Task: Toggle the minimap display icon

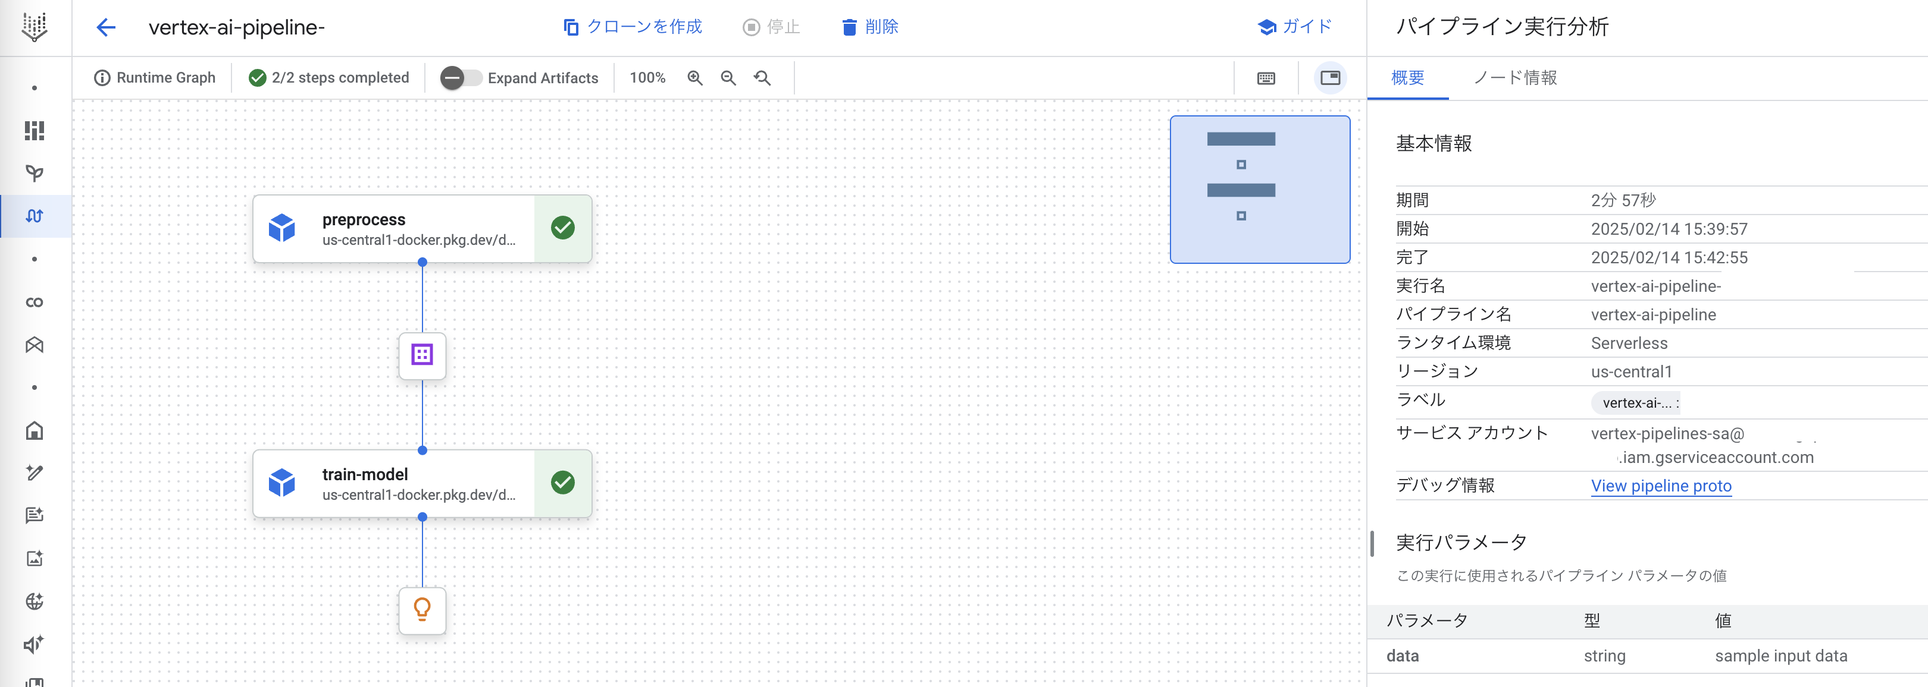Action: pyautogui.click(x=1330, y=78)
